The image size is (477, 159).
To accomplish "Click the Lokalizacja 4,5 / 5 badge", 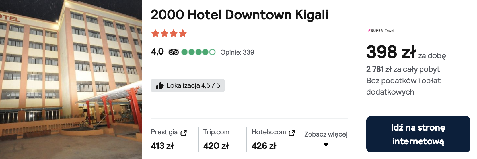I will coord(188,85).
